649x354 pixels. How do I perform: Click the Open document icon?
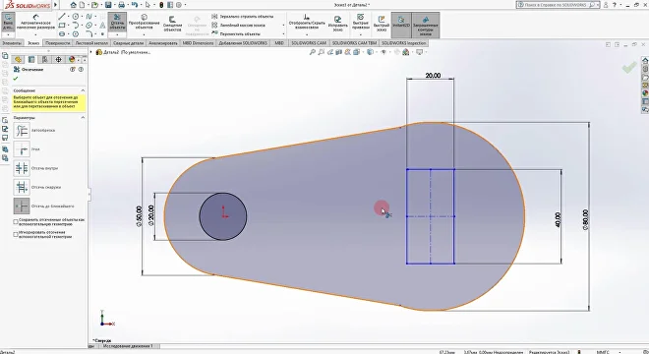94,5
